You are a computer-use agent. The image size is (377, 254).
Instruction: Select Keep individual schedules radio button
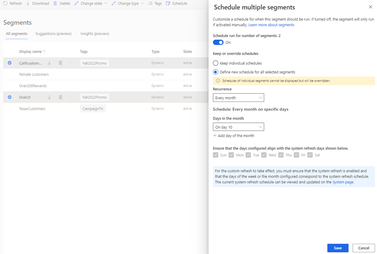(x=215, y=63)
